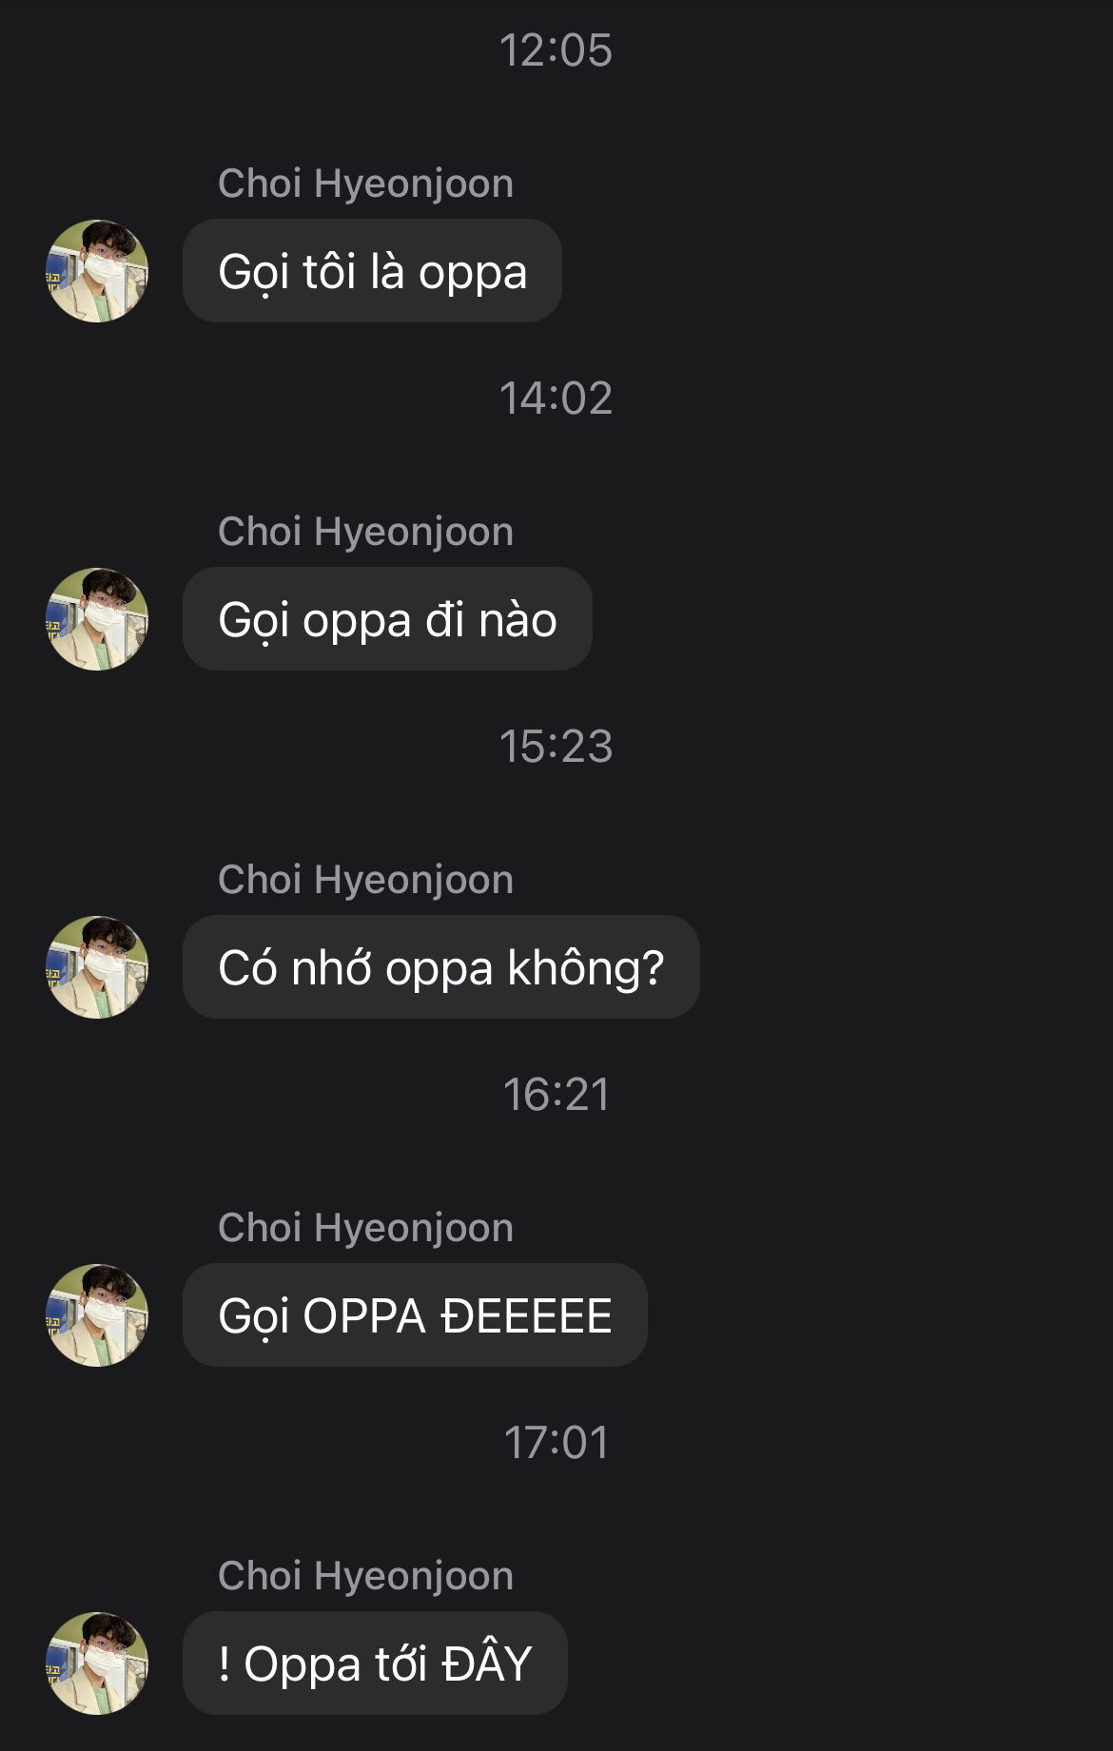
Task: Select the "Gọi oppa đi nào" message
Action: (387, 619)
